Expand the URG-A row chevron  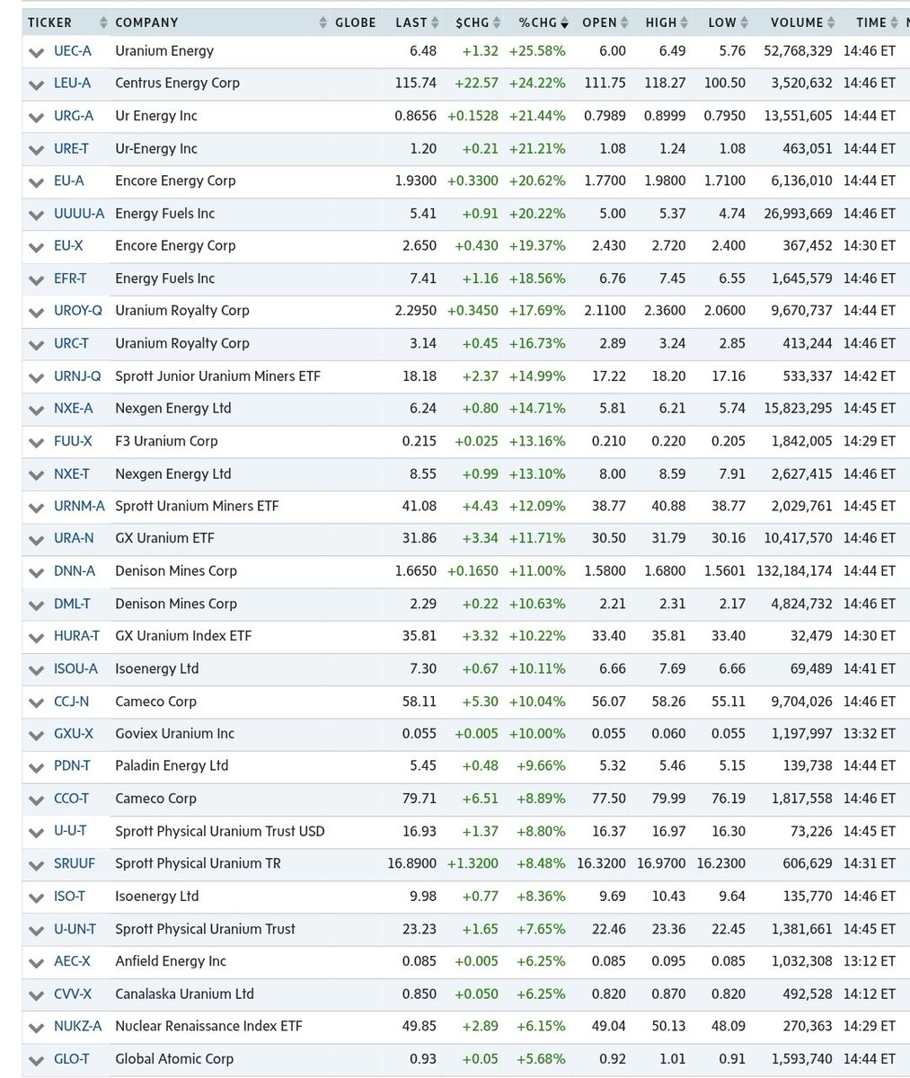click(36, 117)
